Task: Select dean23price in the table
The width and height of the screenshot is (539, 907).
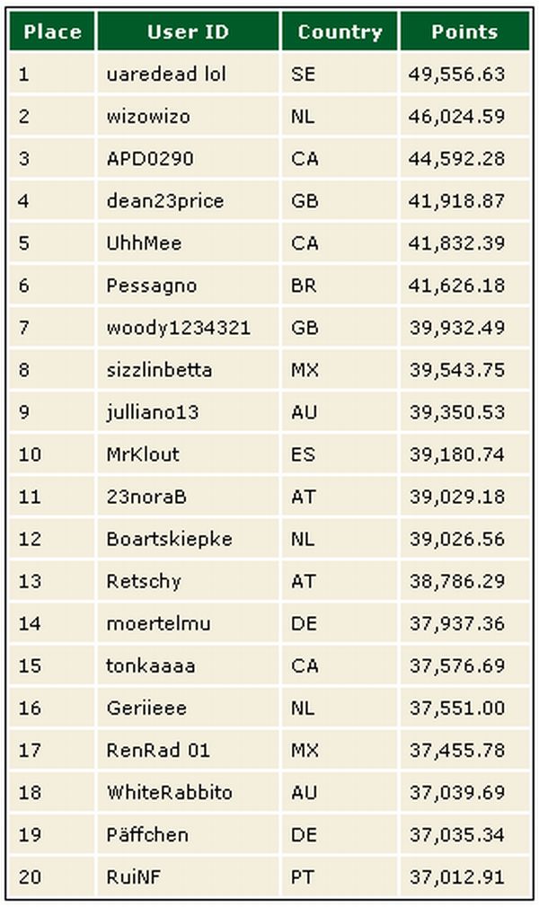Action: pyautogui.click(x=165, y=201)
